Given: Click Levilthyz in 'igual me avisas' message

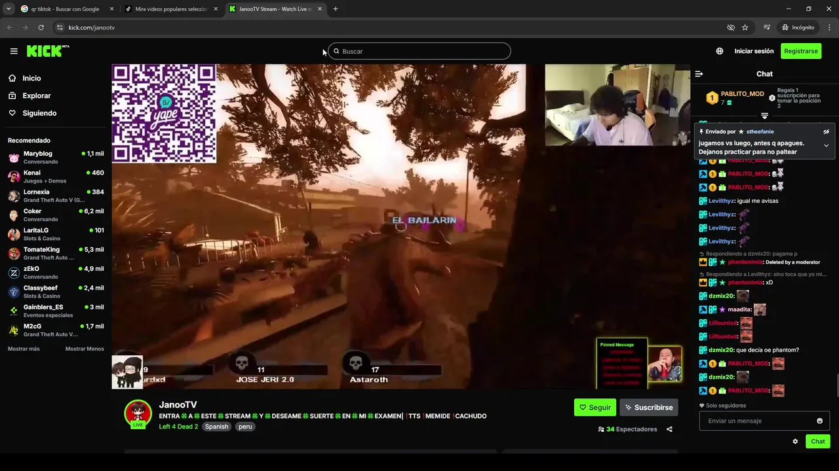Looking at the screenshot, I should pyautogui.click(x=721, y=201).
